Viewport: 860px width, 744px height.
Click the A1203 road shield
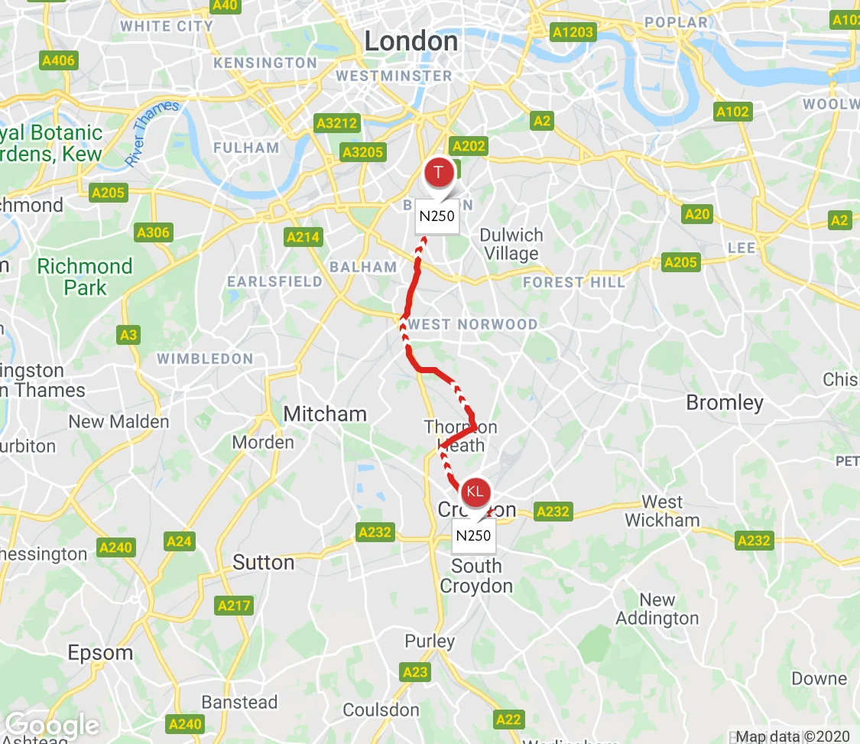(x=573, y=32)
